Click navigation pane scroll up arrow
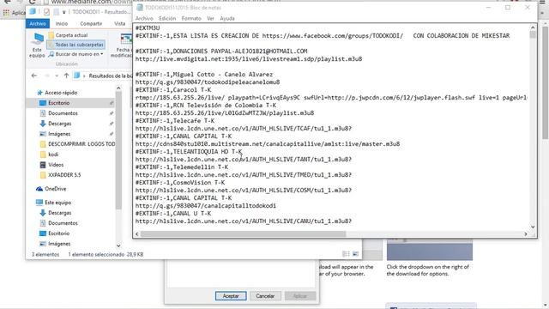 (118, 88)
